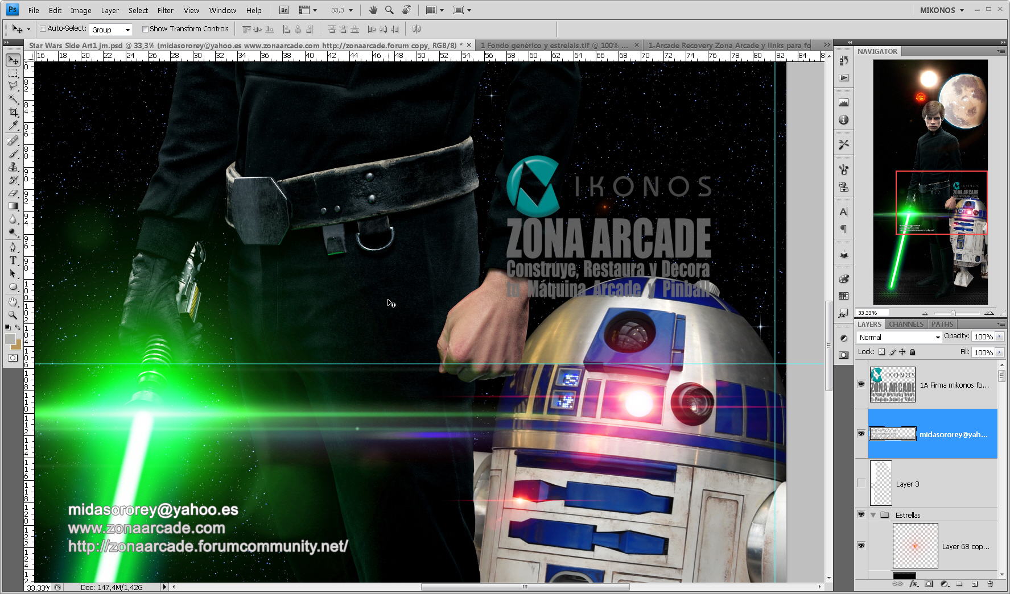Open the File menu
Screen dimensions: 1010x594
coord(34,10)
